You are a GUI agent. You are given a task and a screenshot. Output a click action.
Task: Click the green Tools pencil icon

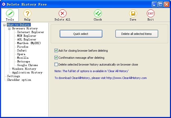[x=10, y=13]
